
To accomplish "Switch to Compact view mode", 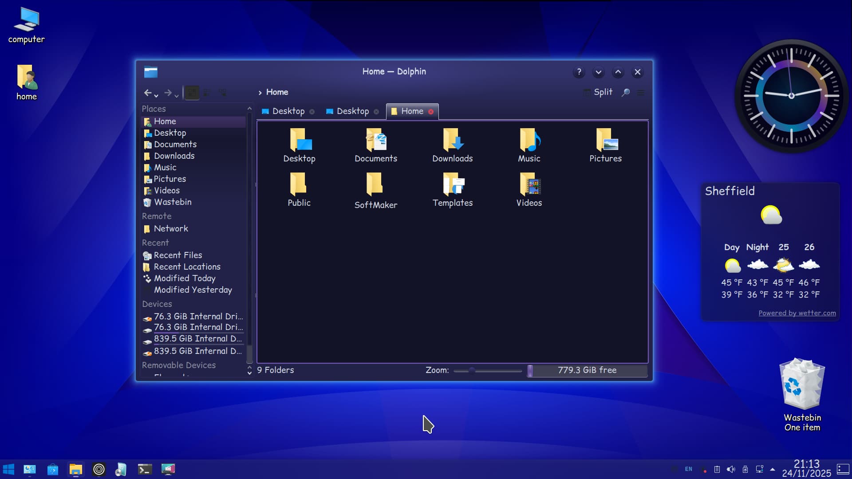I will click(207, 93).
